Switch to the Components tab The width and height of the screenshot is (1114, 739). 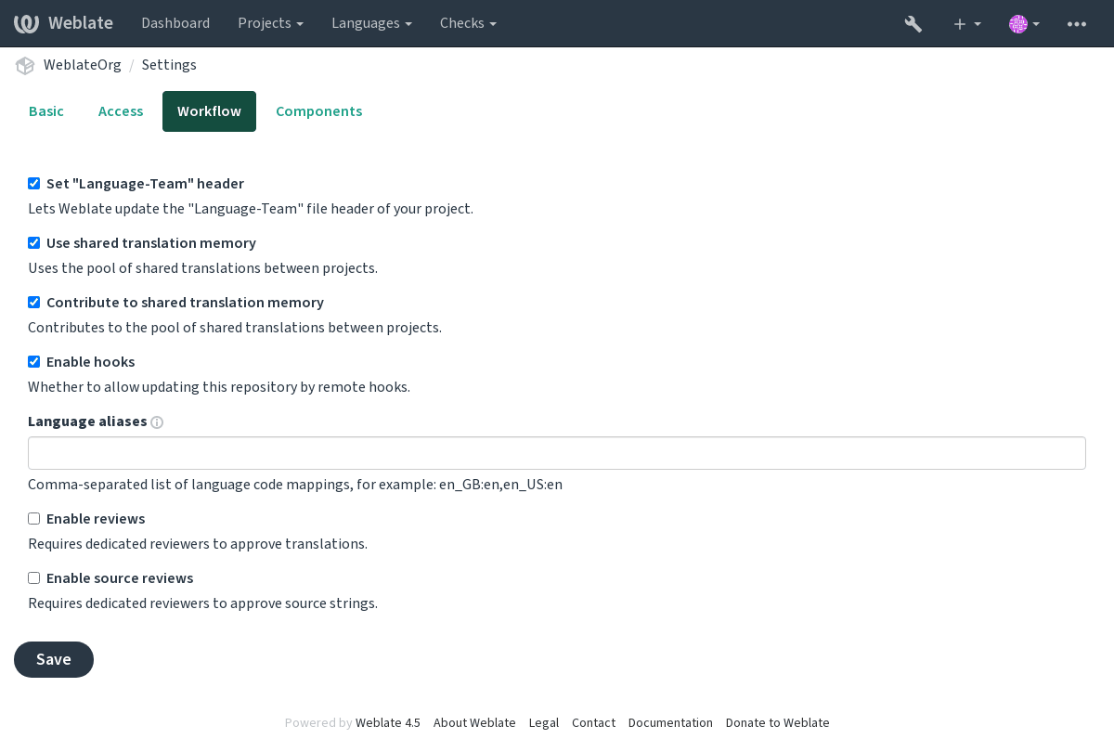pos(318,111)
